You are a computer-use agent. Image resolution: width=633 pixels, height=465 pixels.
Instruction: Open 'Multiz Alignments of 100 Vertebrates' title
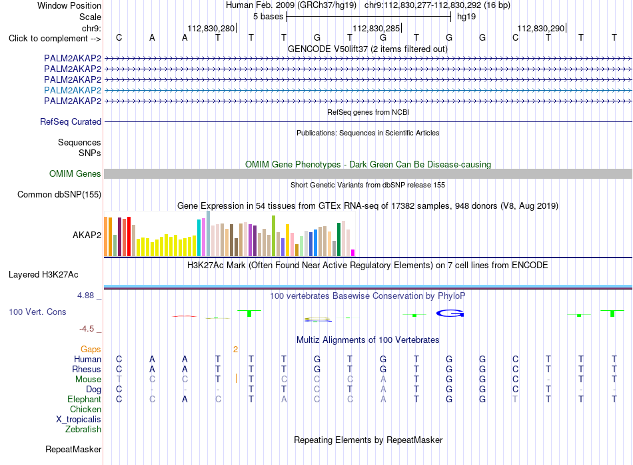point(368,340)
